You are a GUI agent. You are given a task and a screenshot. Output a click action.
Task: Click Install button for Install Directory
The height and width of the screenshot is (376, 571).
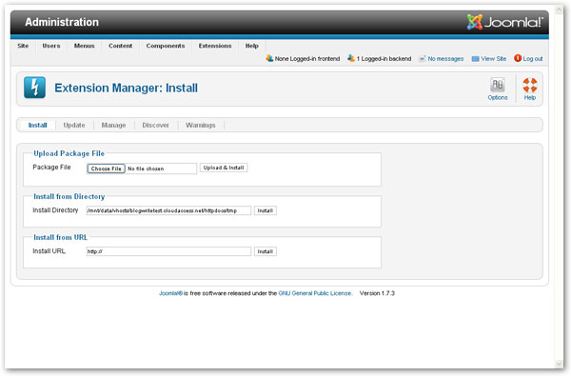[x=266, y=210]
